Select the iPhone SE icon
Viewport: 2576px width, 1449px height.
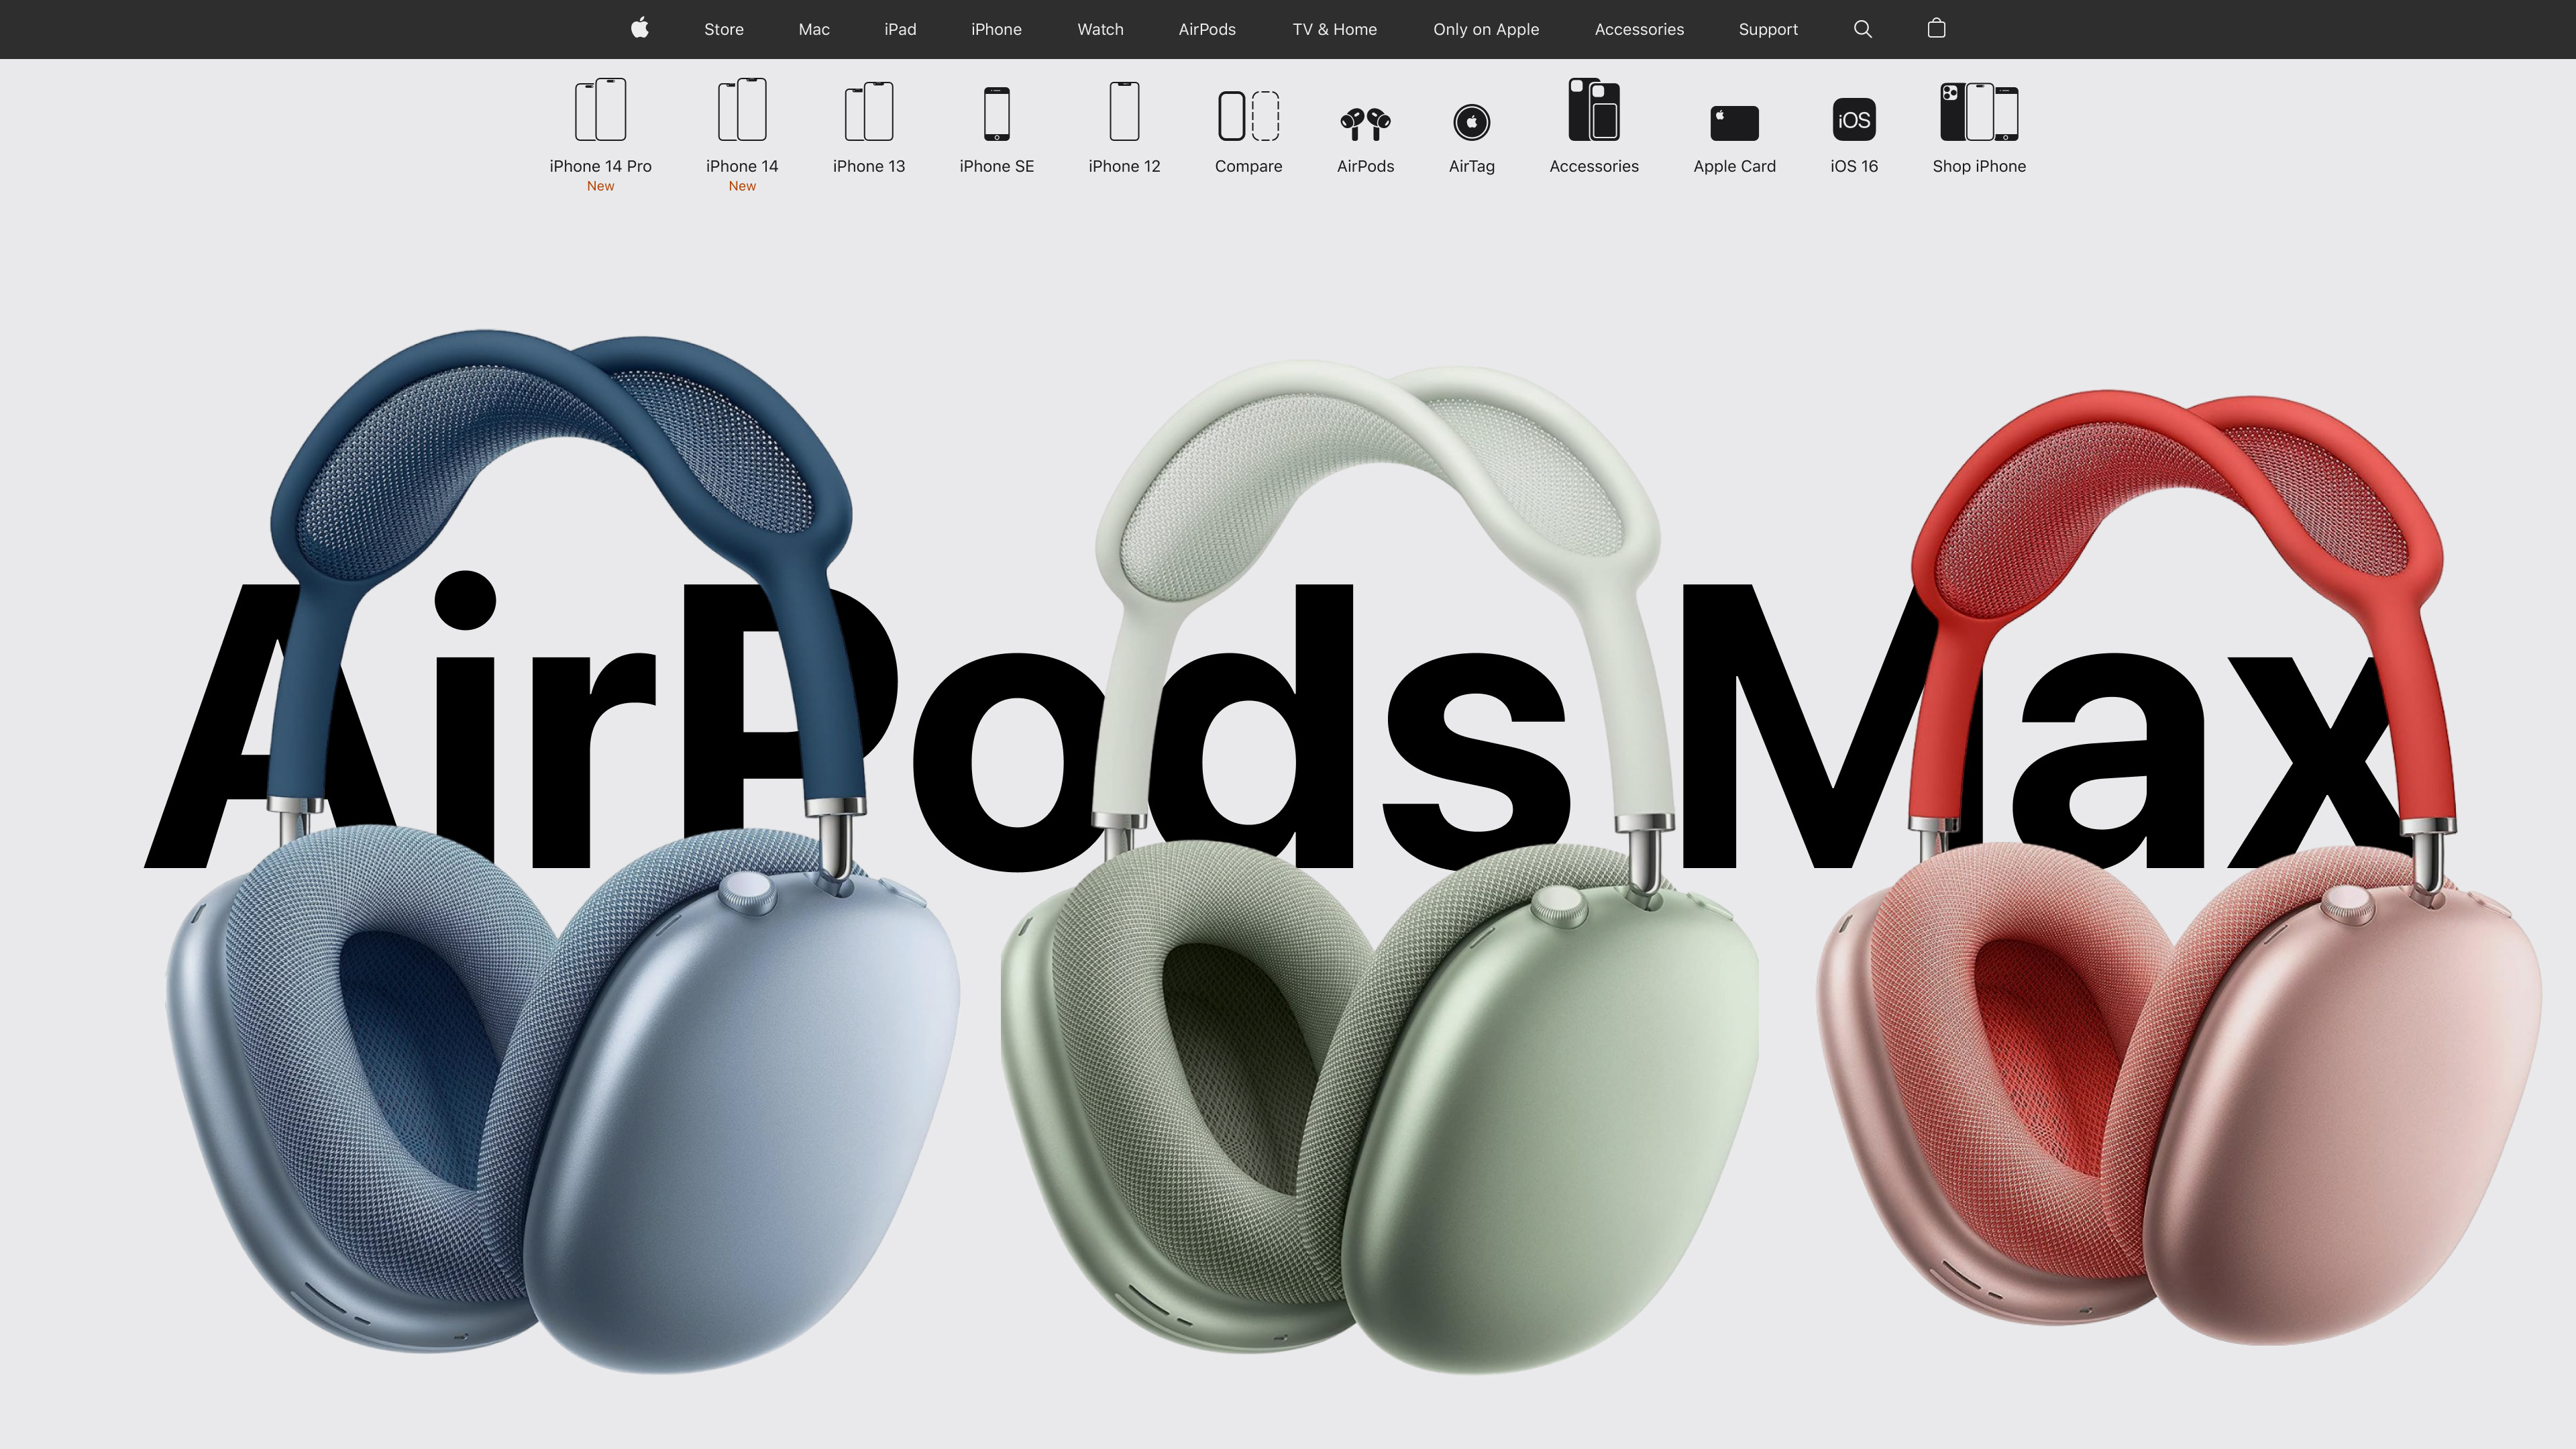tap(997, 114)
